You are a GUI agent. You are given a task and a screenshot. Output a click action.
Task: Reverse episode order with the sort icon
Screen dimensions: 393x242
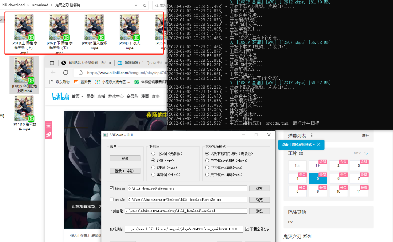(x=366, y=153)
